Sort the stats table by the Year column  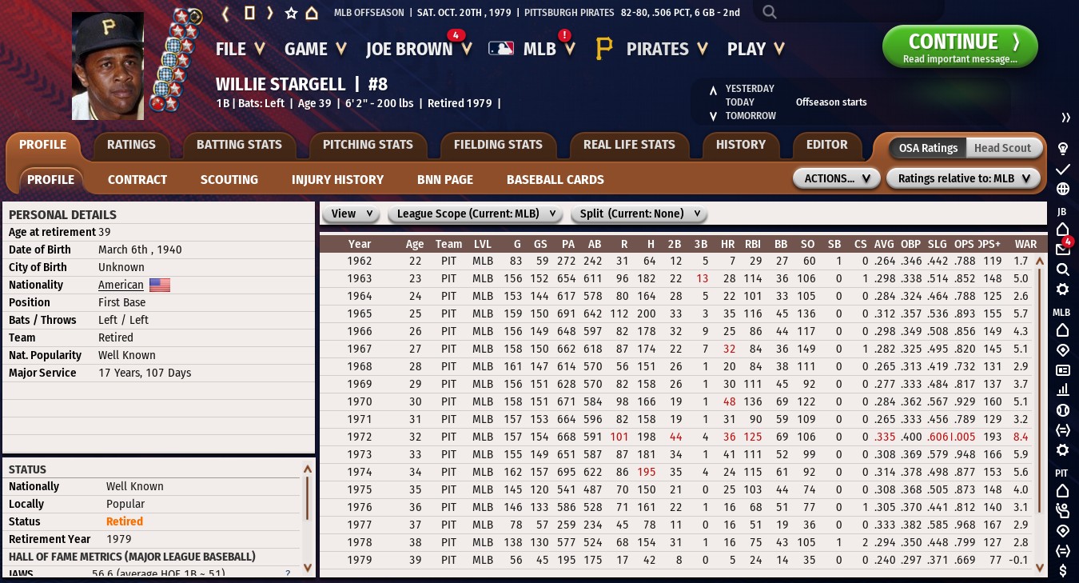(360, 244)
